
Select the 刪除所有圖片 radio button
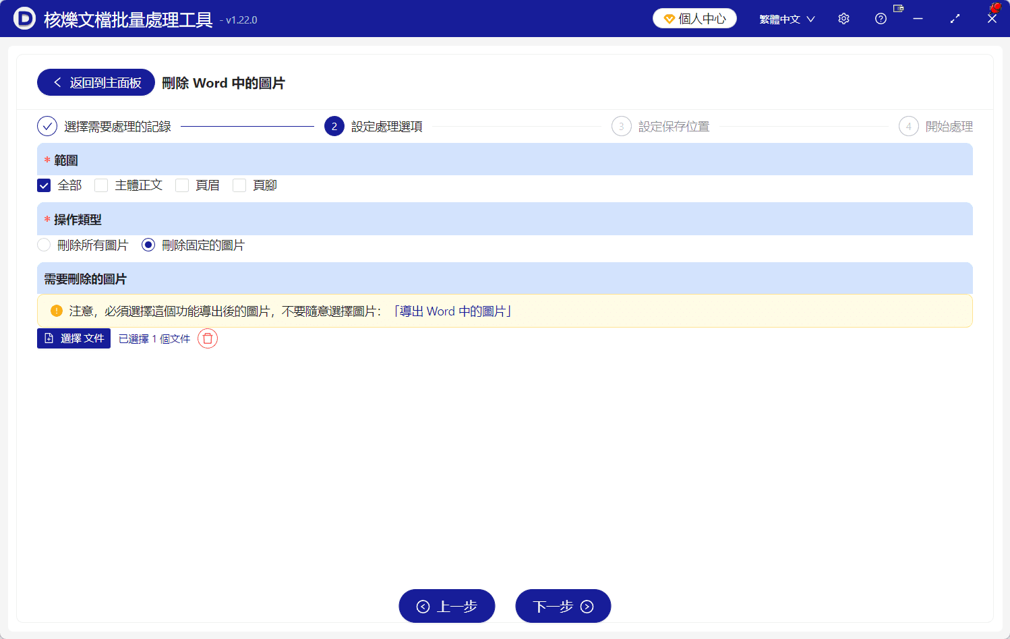click(x=43, y=245)
